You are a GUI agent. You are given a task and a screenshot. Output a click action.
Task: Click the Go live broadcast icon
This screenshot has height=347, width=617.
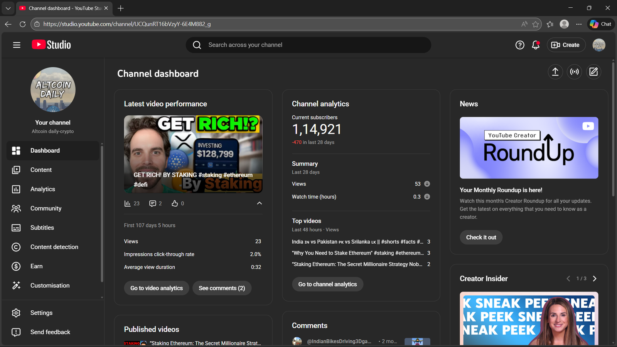[574, 72]
